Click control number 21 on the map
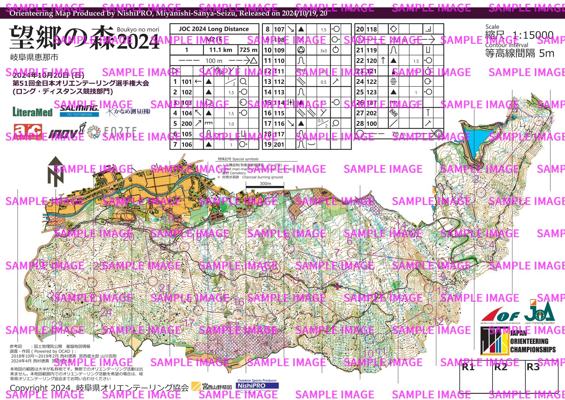The height and width of the screenshot is (400, 565). pos(165,288)
